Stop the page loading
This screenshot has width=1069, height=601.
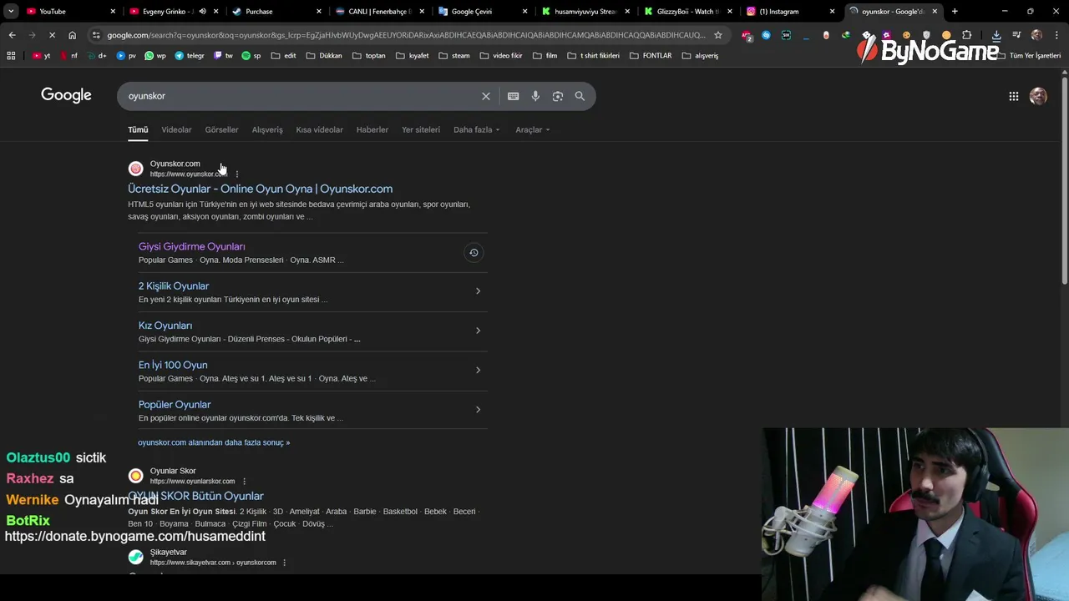[52, 35]
